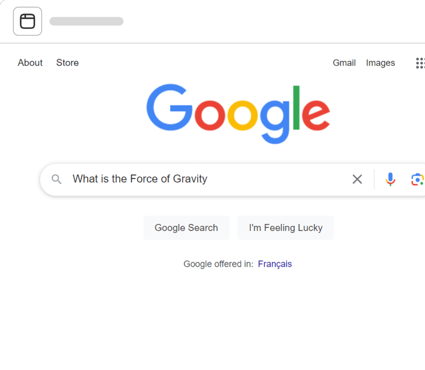Open the Store link
The image size is (425, 370).
pos(67,63)
